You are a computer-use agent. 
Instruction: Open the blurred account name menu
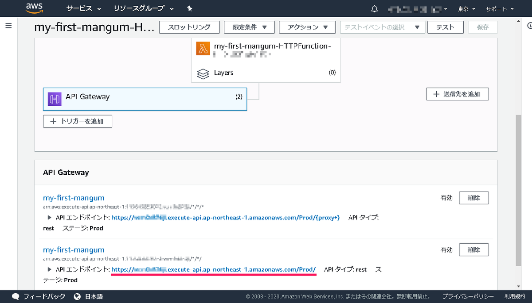click(x=418, y=8)
